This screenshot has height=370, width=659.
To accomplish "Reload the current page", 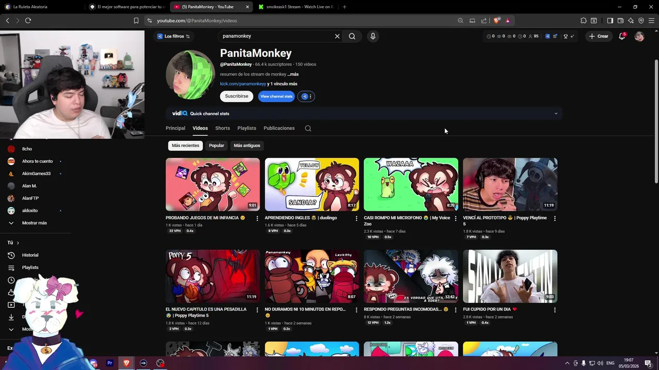I will pos(28,21).
